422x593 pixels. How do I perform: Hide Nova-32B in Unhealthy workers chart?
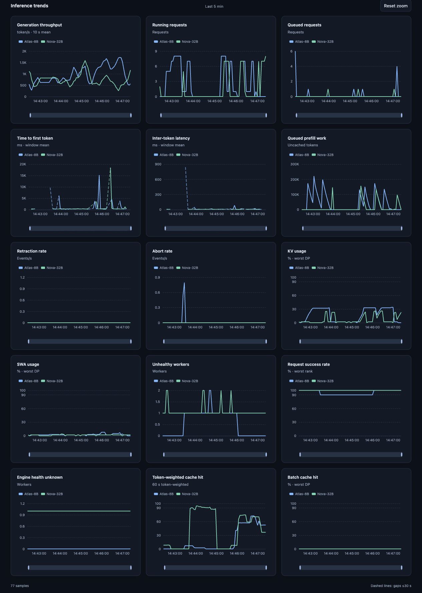coord(187,381)
